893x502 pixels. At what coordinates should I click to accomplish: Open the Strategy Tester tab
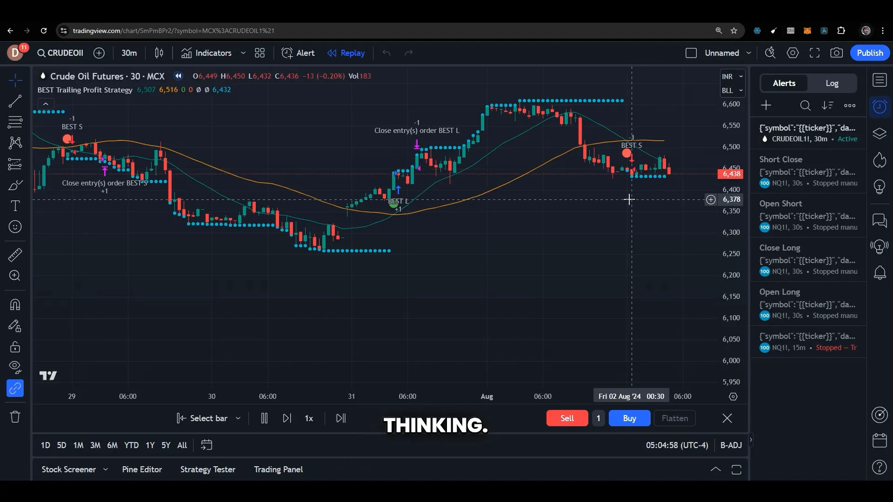point(208,469)
